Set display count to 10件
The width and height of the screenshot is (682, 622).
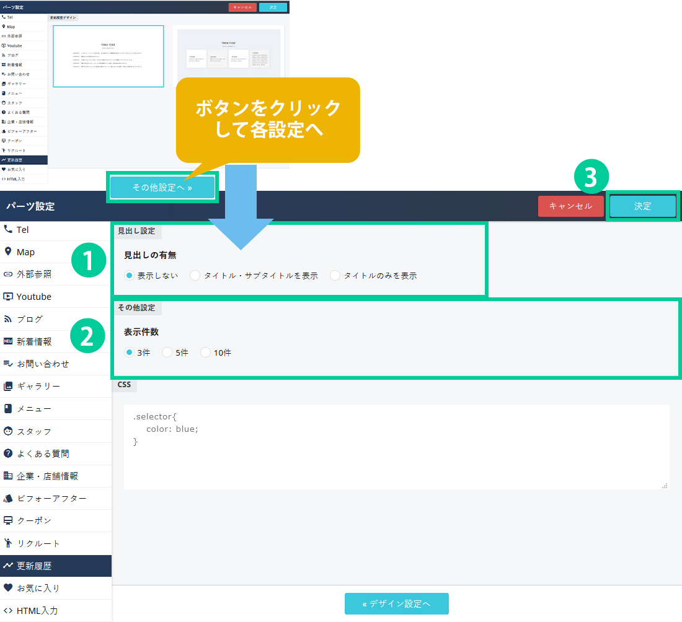tap(205, 353)
